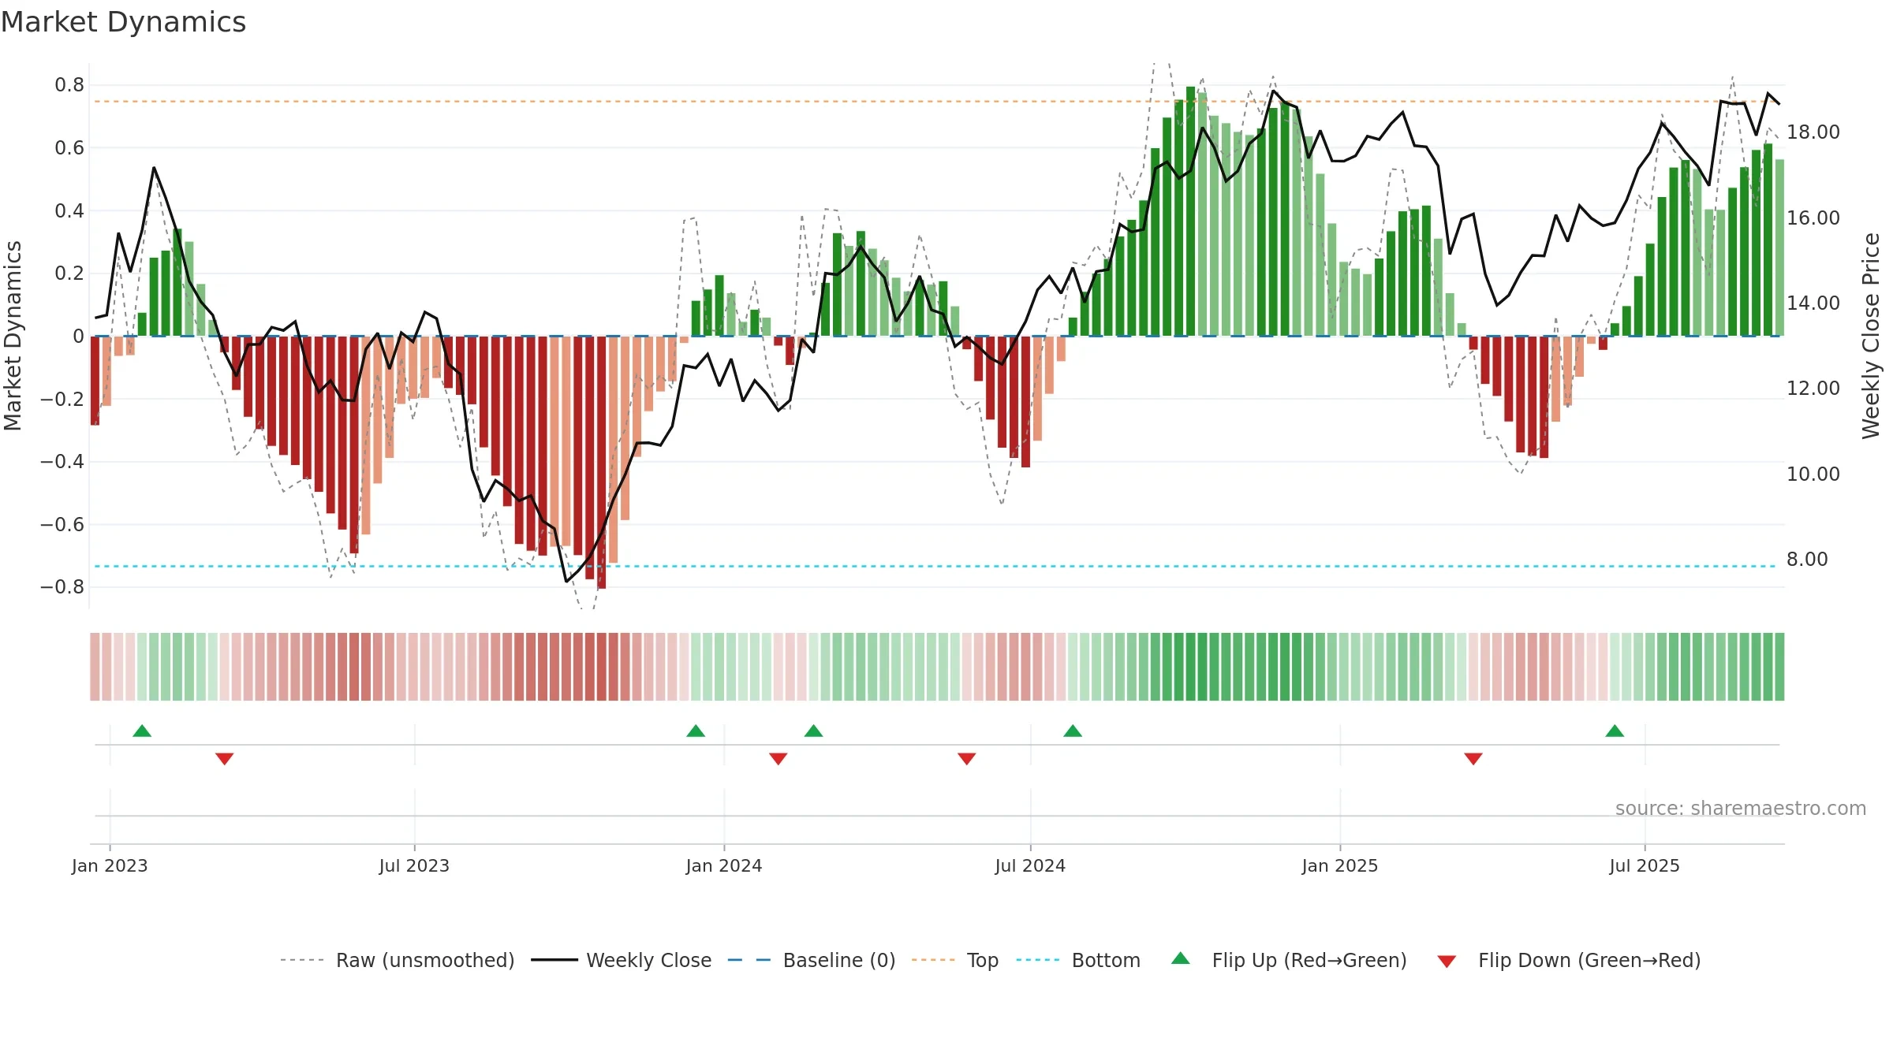The image size is (1893, 1064).
Task: Click the source: sharemaestro.com credit
Action: click(1741, 808)
